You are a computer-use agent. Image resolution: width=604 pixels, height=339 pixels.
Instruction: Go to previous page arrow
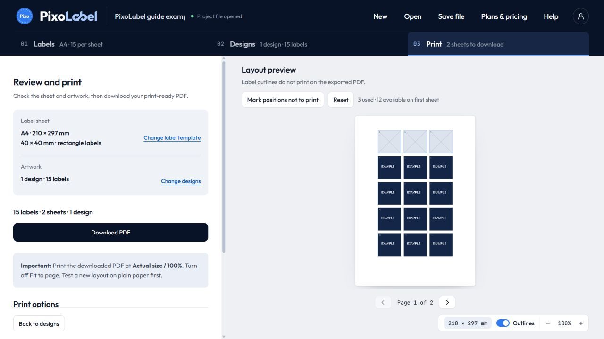pyautogui.click(x=383, y=302)
